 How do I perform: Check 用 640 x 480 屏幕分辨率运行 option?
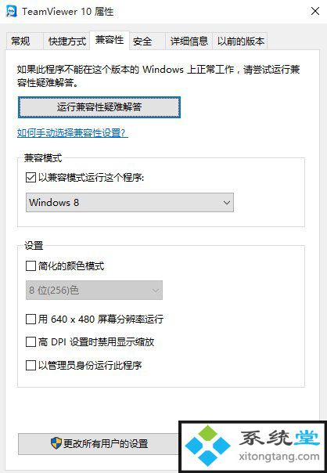(31, 319)
